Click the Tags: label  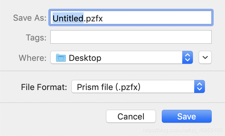(x=36, y=38)
